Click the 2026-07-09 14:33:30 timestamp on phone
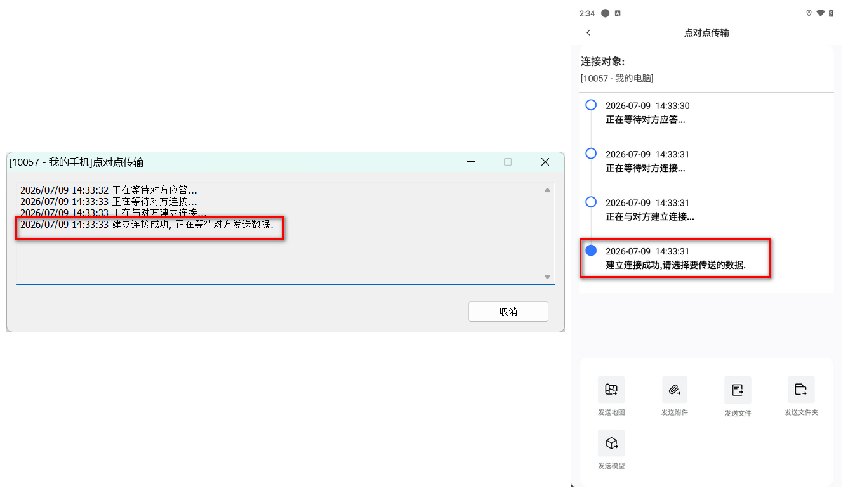 [647, 106]
